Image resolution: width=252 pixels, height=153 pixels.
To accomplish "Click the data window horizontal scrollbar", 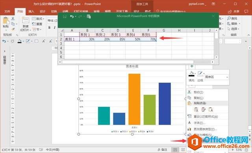I will point(128,62).
